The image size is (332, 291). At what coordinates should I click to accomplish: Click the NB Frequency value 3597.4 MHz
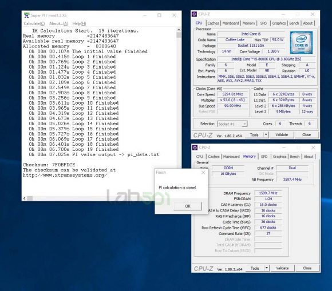click(292, 180)
